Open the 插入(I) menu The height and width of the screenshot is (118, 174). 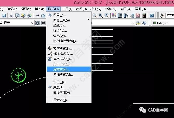(40, 9)
